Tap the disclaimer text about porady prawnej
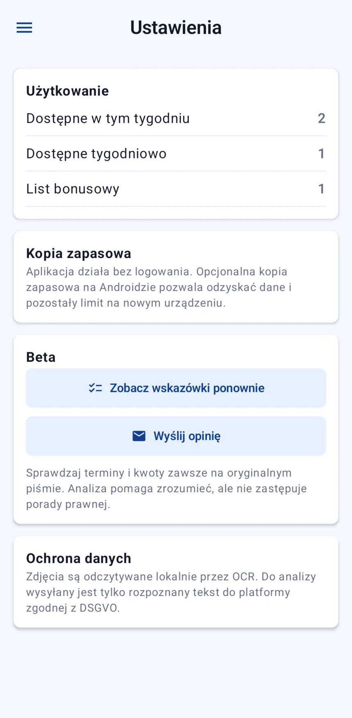The image size is (352, 718). [167, 488]
